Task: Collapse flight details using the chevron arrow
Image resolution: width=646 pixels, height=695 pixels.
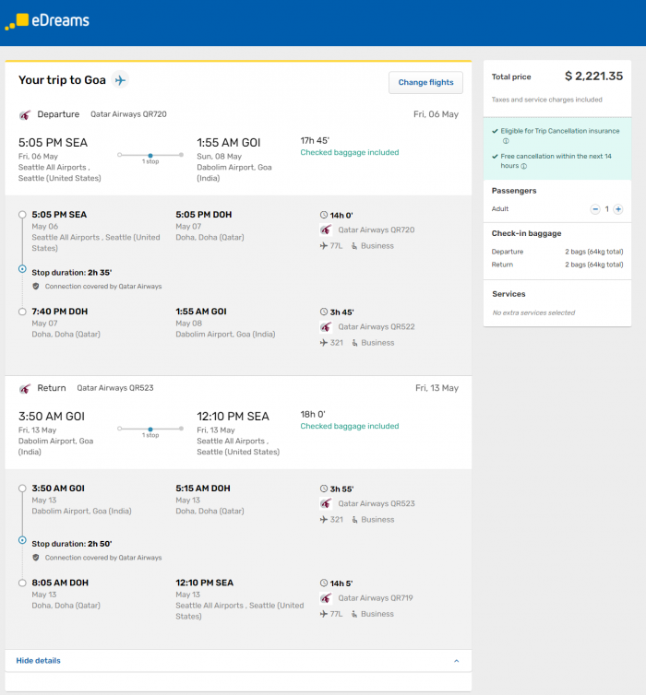Action: pyautogui.click(x=456, y=661)
